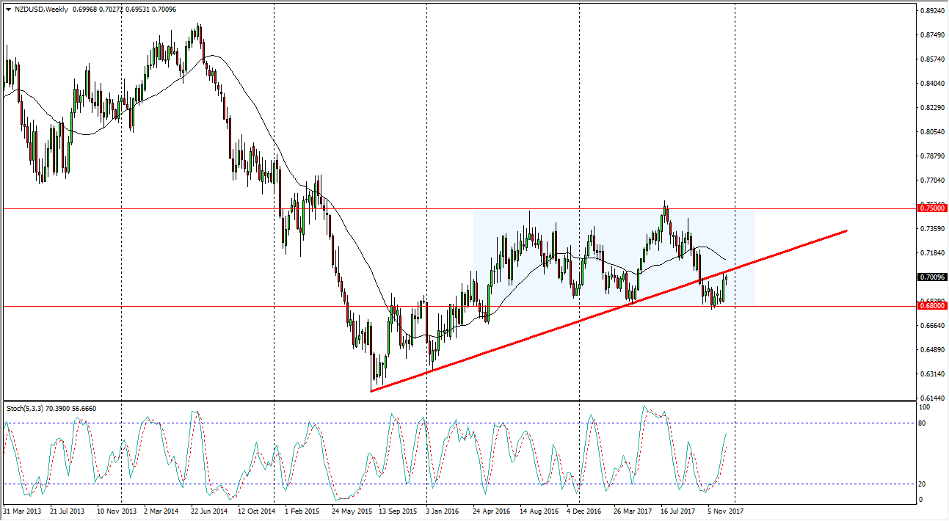Click the 31 Mar 2013 date label

click(x=23, y=511)
